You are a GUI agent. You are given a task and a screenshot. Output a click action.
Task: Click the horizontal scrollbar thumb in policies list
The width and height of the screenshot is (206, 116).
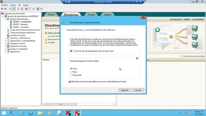click(61, 104)
